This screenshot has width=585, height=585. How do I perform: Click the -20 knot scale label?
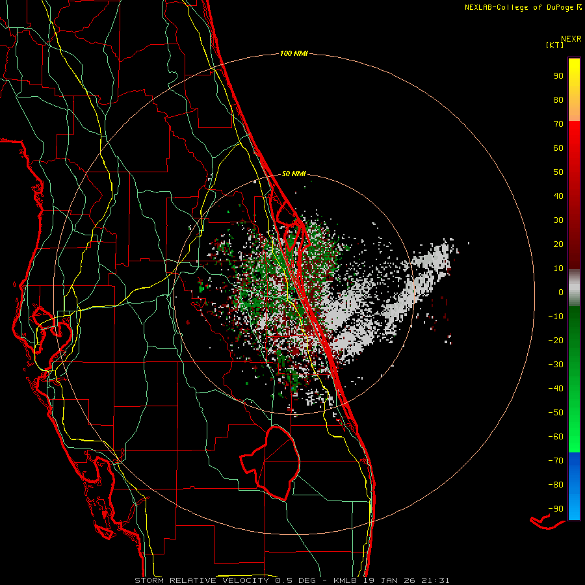556,341
